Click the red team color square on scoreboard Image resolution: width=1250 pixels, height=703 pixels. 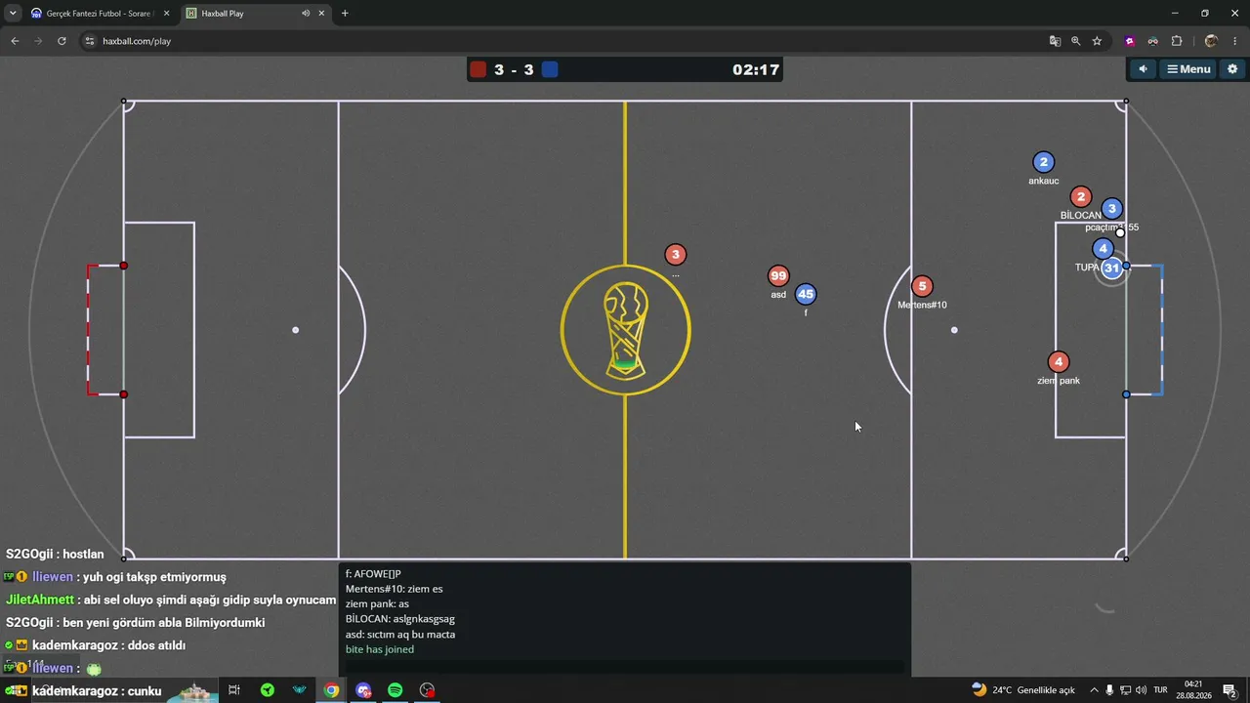(x=478, y=69)
